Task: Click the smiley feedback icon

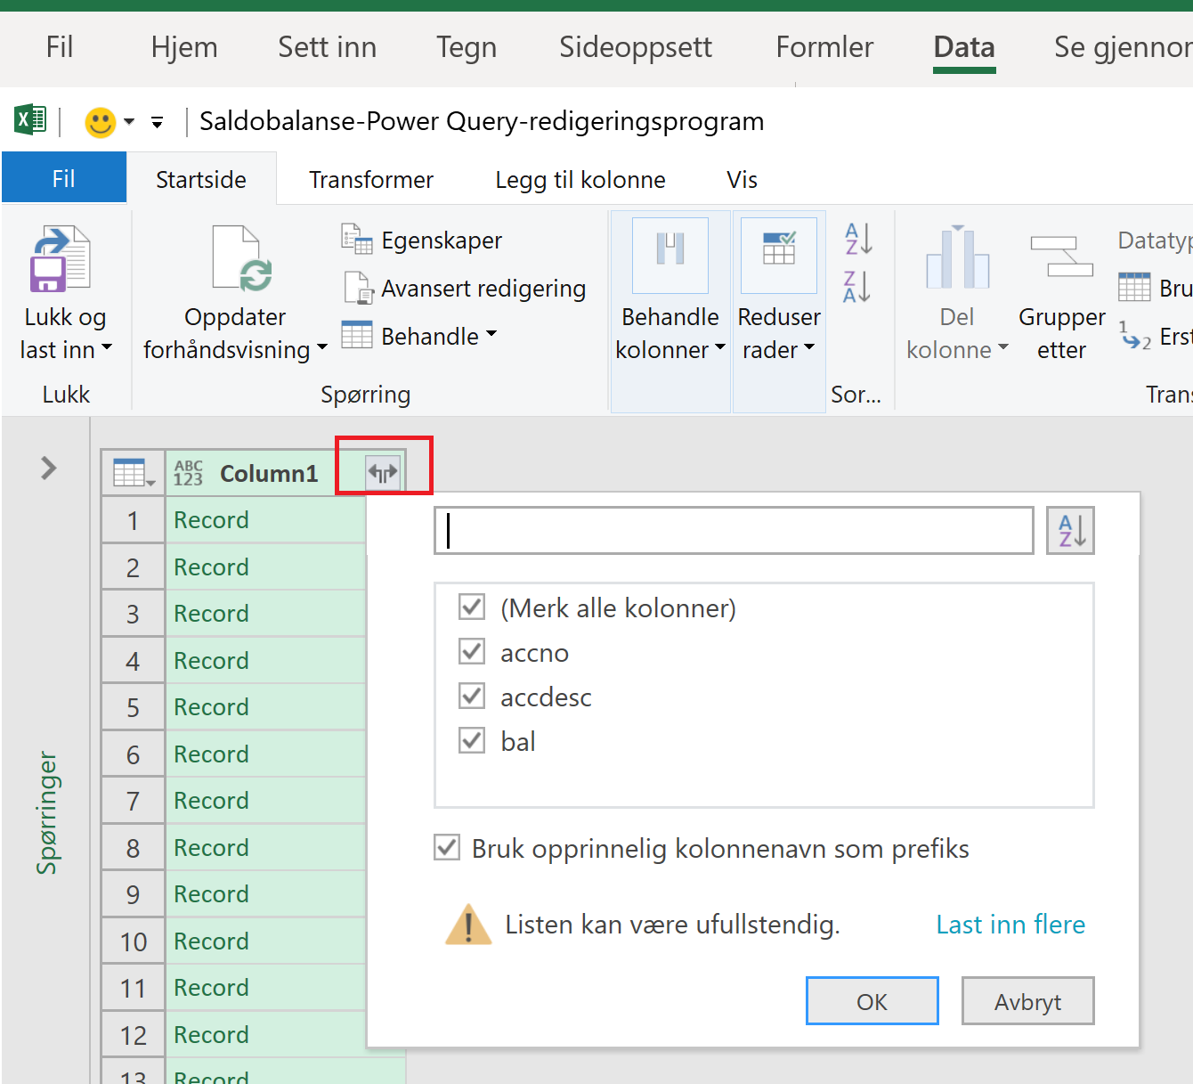Action: click(101, 122)
